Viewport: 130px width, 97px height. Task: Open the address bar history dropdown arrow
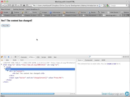coord(102,5)
